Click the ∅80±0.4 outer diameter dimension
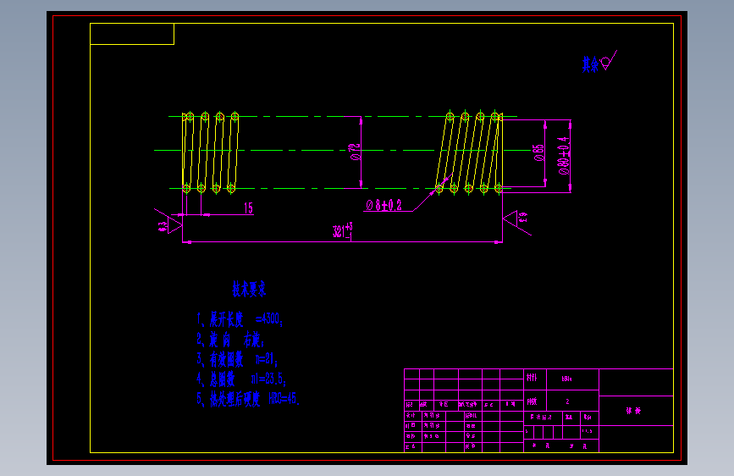Screen dimensions: 734x476 pos(564,156)
